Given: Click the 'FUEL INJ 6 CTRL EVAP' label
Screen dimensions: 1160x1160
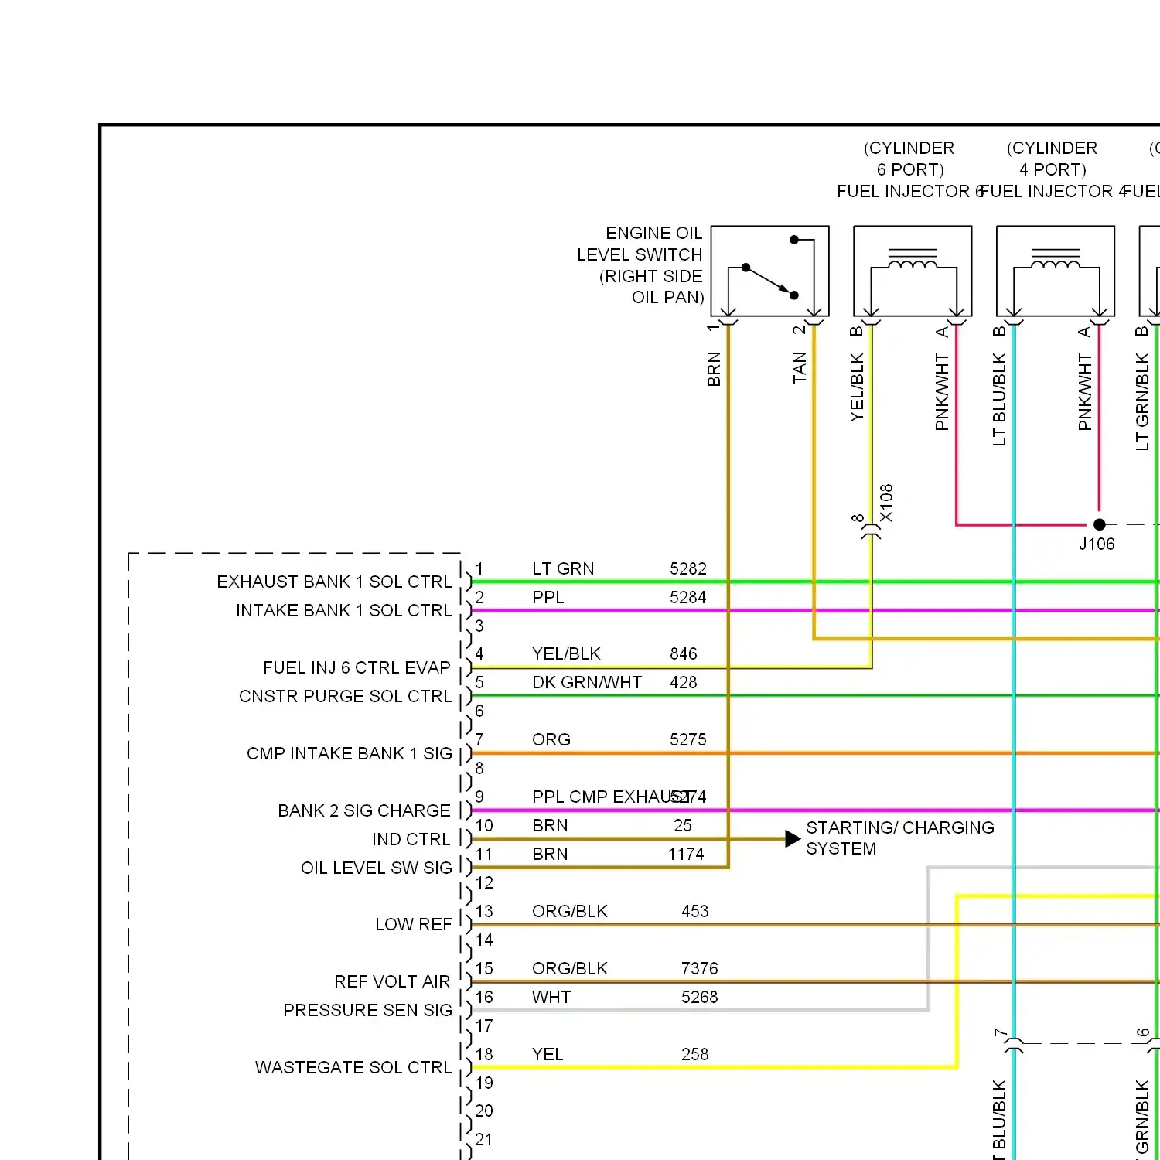Looking at the screenshot, I should [357, 667].
